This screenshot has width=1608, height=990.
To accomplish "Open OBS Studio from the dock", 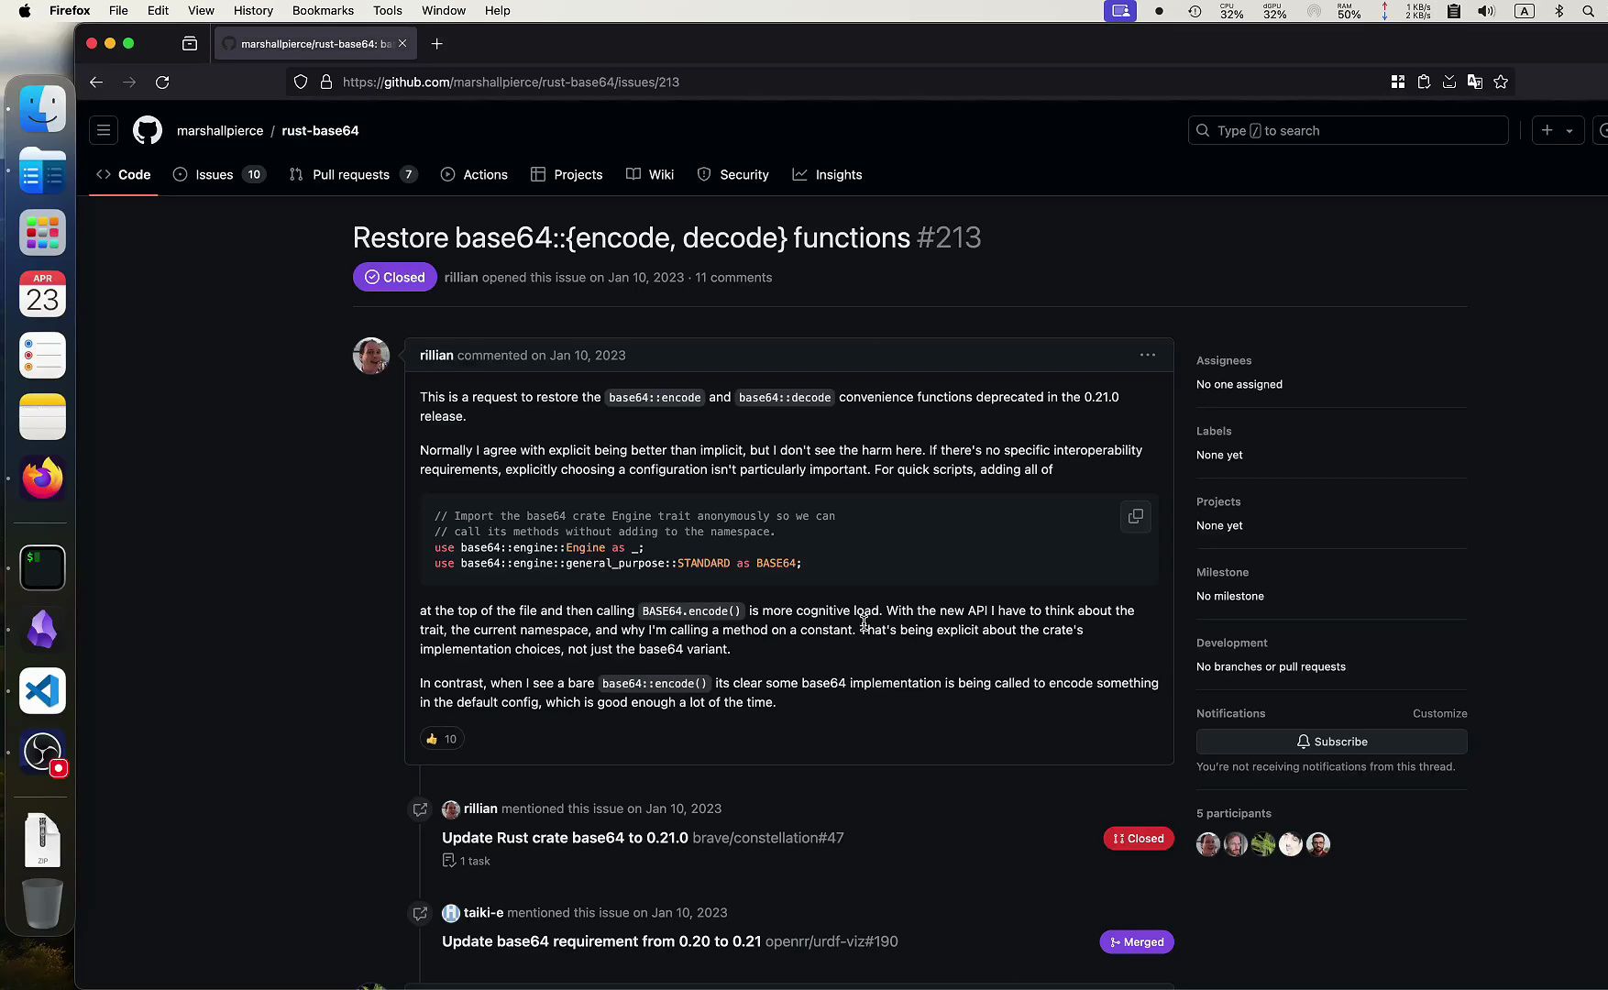I will (x=42, y=752).
